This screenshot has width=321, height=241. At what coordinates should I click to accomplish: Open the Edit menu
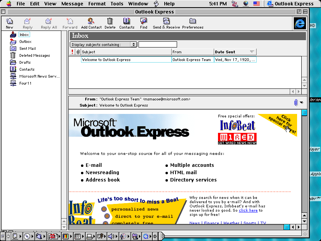coord(35,4)
